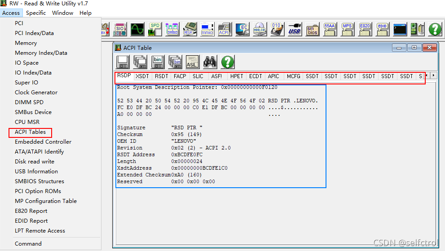Screen dimensions: 445x251
Task: Click the ACPI Table window help icon
Action: [x=228, y=62]
